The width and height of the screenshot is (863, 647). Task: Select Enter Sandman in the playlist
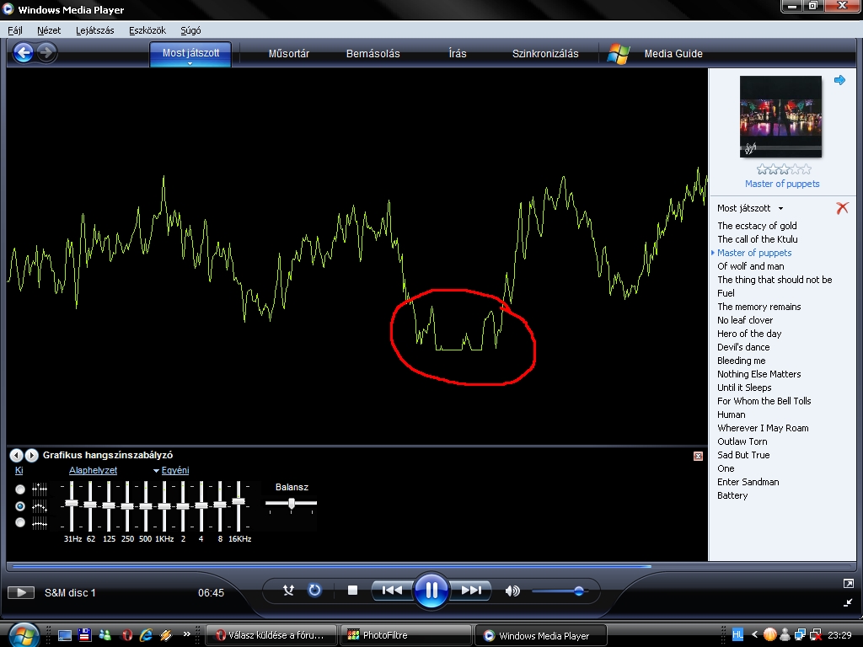pos(748,482)
